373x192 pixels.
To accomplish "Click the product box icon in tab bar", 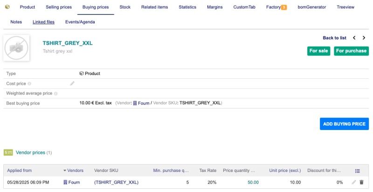I will pos(7,7).
